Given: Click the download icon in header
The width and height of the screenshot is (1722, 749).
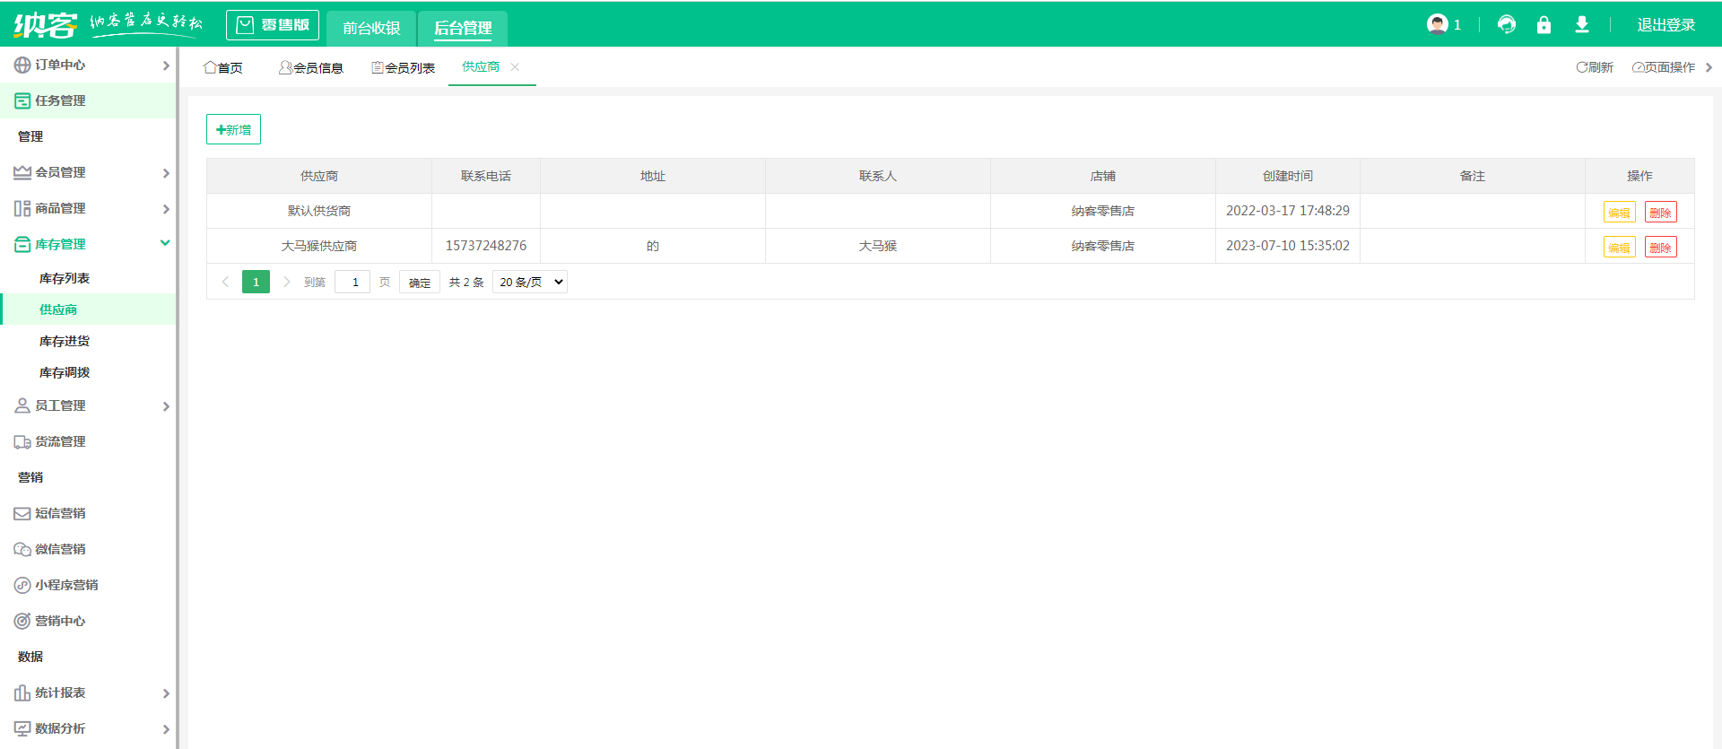Looking at the screenshot, I should 1582,25.
